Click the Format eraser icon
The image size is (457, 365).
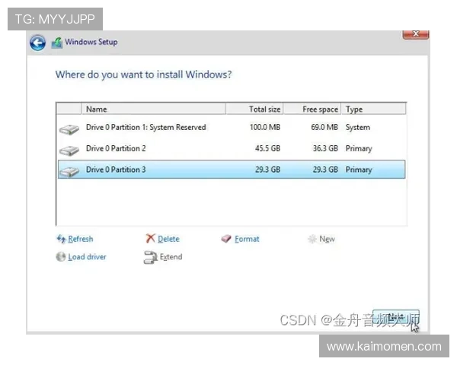coord(226,239)
